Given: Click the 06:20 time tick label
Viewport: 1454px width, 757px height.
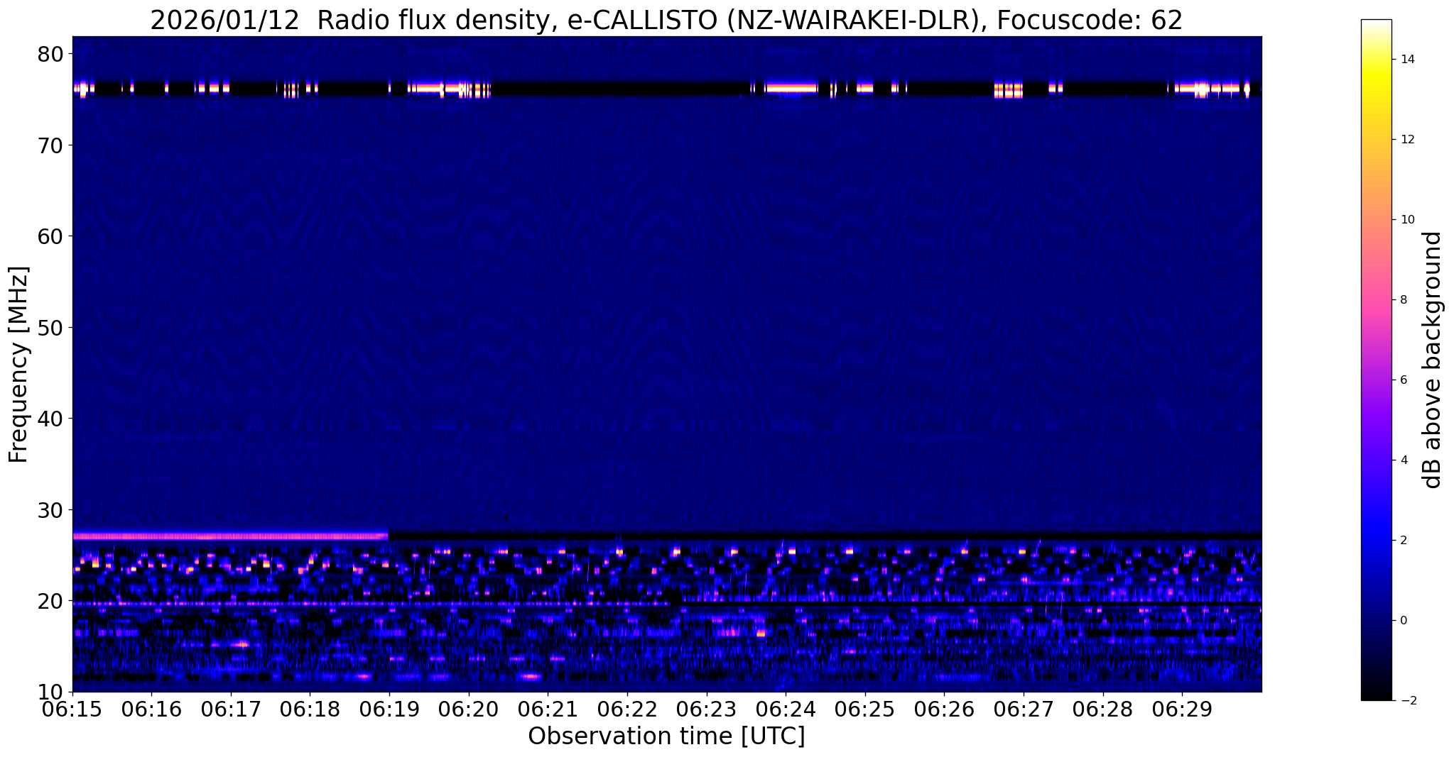Looking at the screenshot, I should click(x=469, y=709).
